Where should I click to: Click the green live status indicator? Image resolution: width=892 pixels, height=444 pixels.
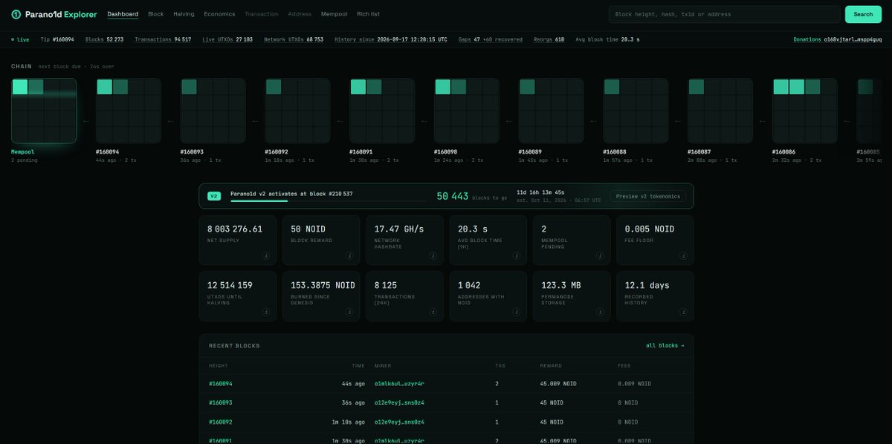point(21,39)
